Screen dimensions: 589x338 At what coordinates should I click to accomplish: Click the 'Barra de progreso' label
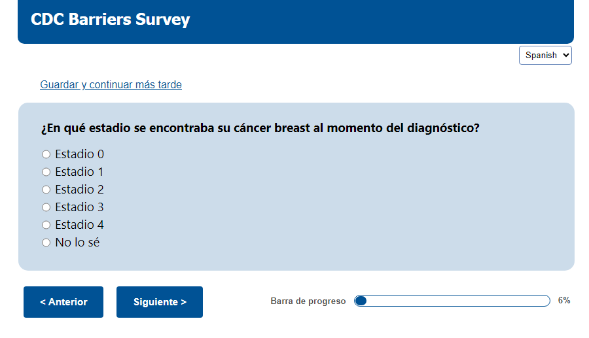click(308, 301)
